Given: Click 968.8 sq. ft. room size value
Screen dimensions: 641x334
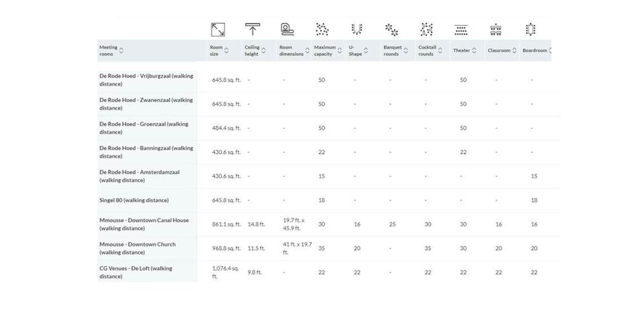Looking at the screenshot, I should pyautogui.click(x=226, y=248).
